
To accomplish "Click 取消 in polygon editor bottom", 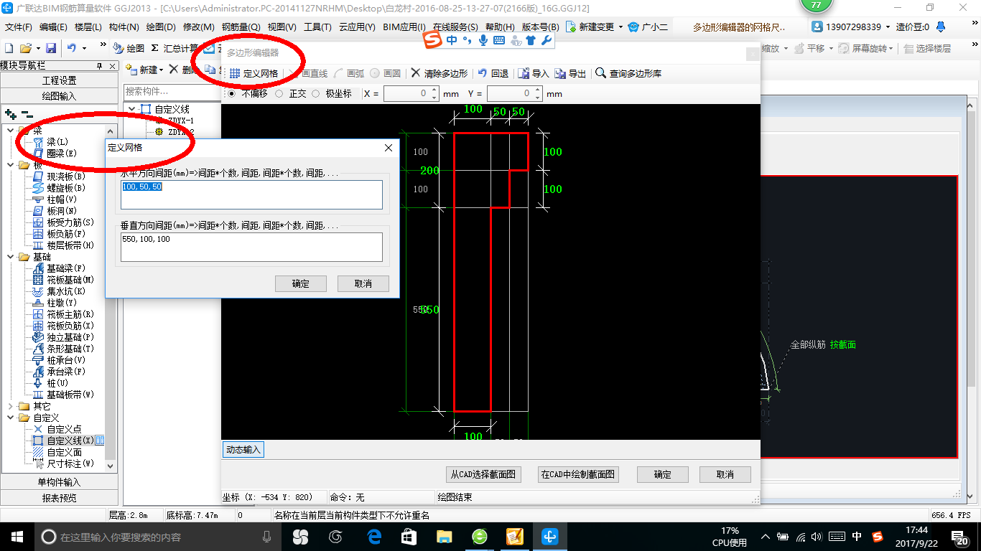I will 725,474.
